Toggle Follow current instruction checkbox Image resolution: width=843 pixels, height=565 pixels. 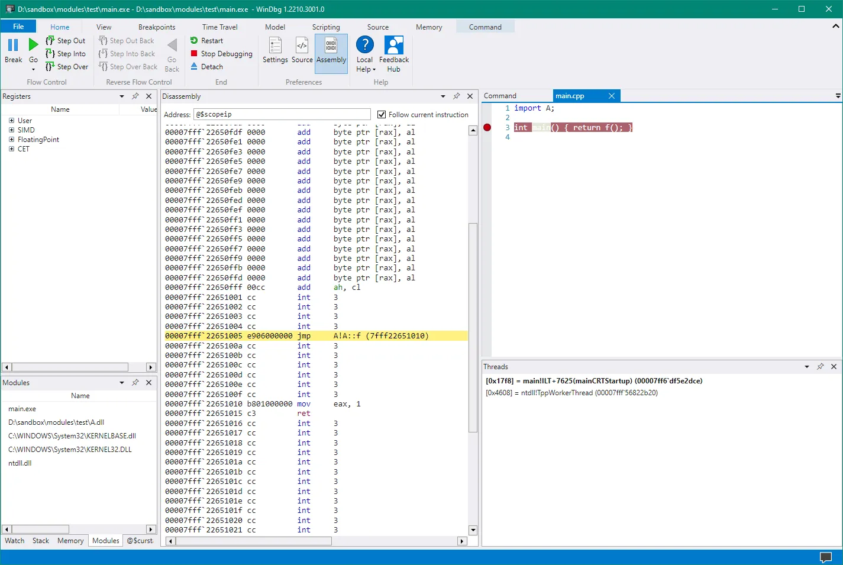[x=382, y=115]
